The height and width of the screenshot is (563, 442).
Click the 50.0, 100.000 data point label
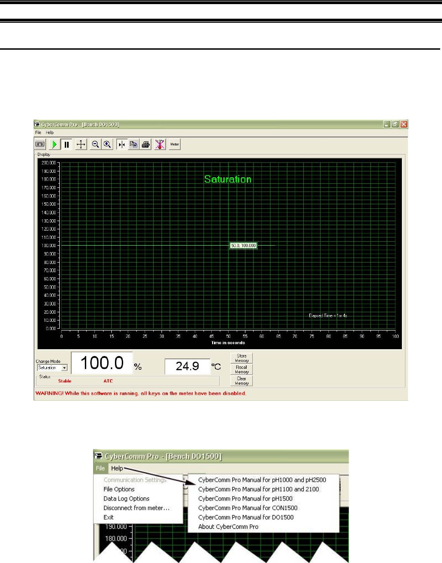coord(244,246)
